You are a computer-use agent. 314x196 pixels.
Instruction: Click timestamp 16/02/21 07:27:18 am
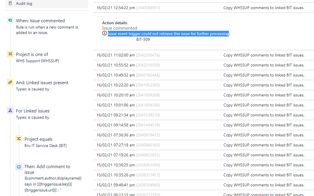coord(116,145)
